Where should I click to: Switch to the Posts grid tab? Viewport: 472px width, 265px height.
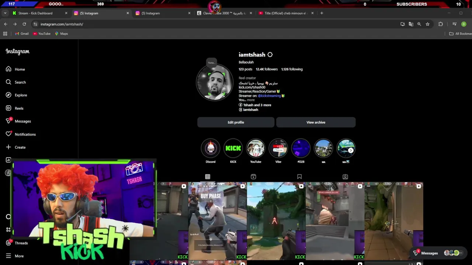pyautogui.click(x=208, y=177)
